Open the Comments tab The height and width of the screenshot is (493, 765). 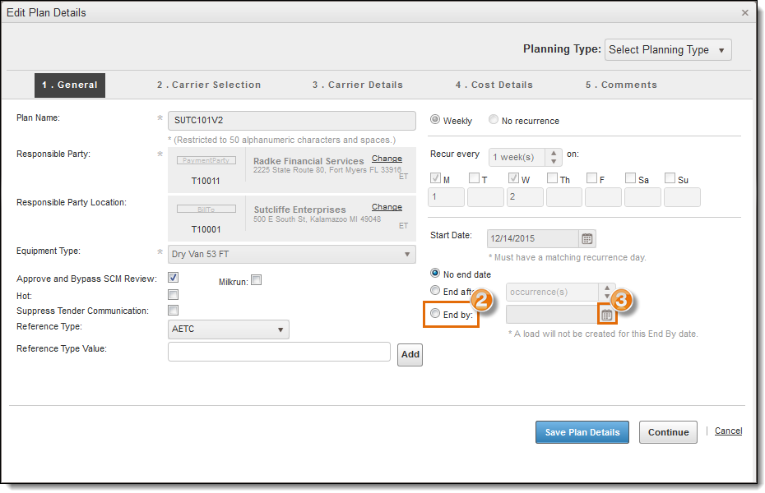621,85
